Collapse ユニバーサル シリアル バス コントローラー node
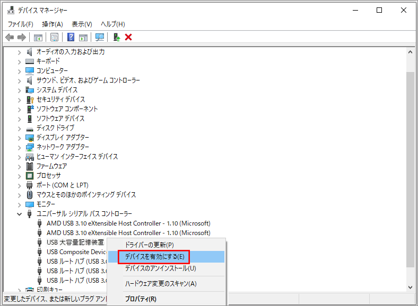Screen dimensions: 418x306 click(19, 214)
